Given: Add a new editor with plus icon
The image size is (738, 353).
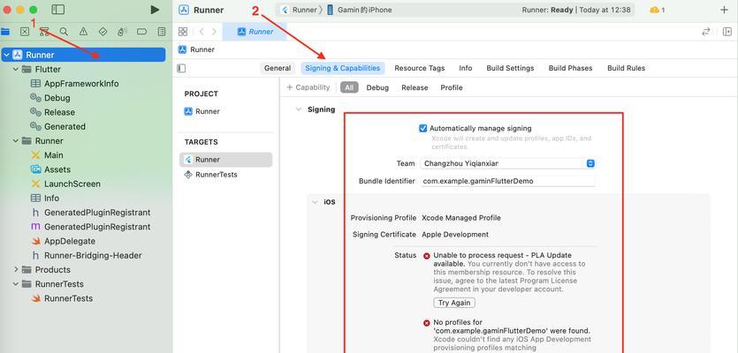Looking at the screenshot, I should point(725,10).
